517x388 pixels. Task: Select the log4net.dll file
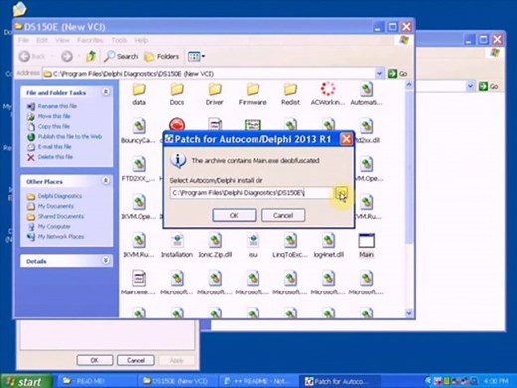328,246
